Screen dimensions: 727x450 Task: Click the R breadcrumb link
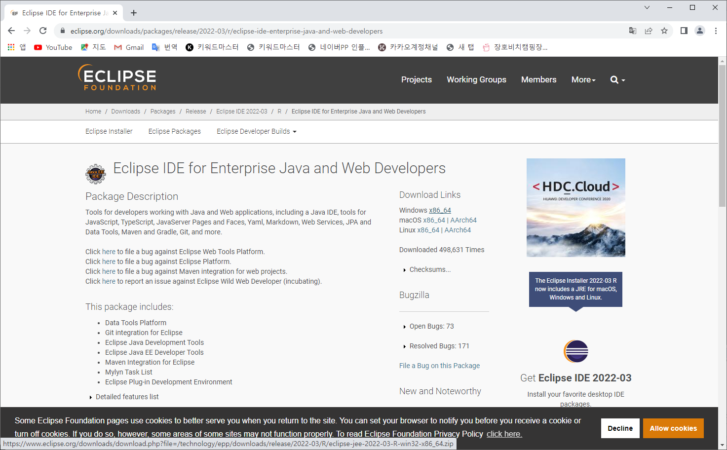279,112
